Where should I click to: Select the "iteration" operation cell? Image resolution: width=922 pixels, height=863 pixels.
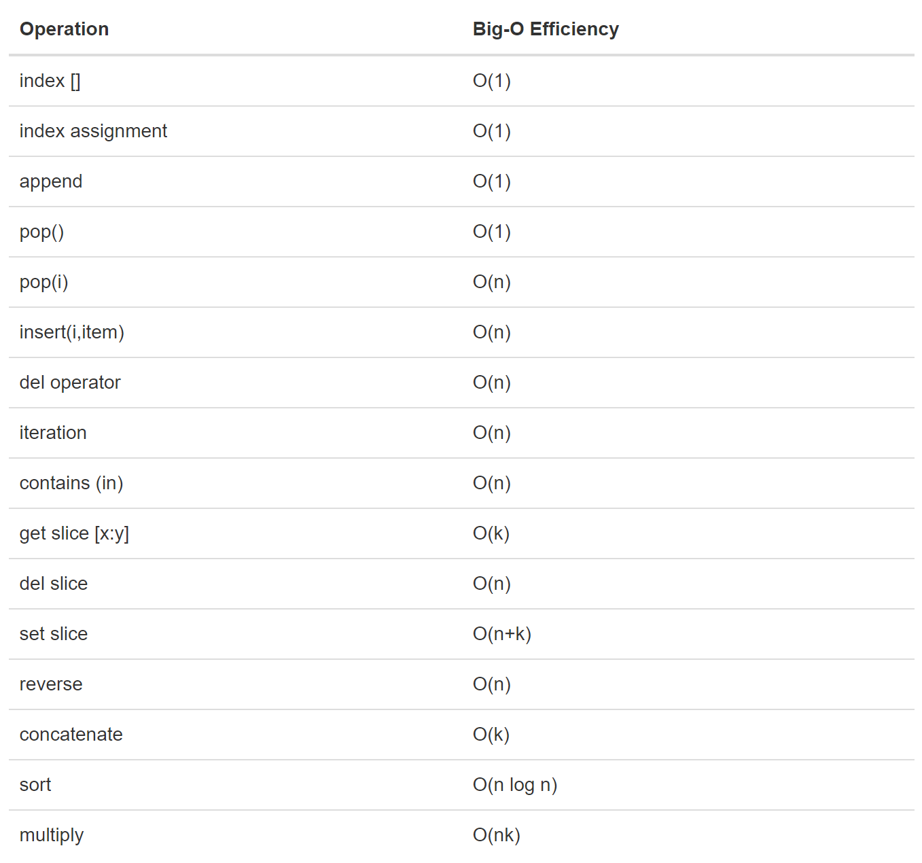pos(53,433)
